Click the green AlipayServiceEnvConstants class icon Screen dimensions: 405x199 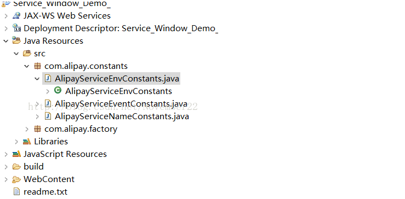click(58, 90)
